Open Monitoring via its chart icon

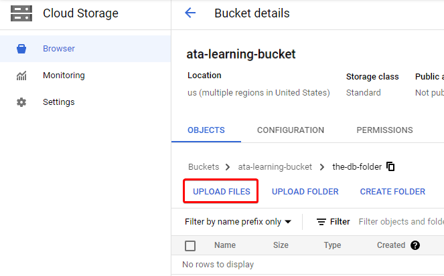tap(21, 76)
